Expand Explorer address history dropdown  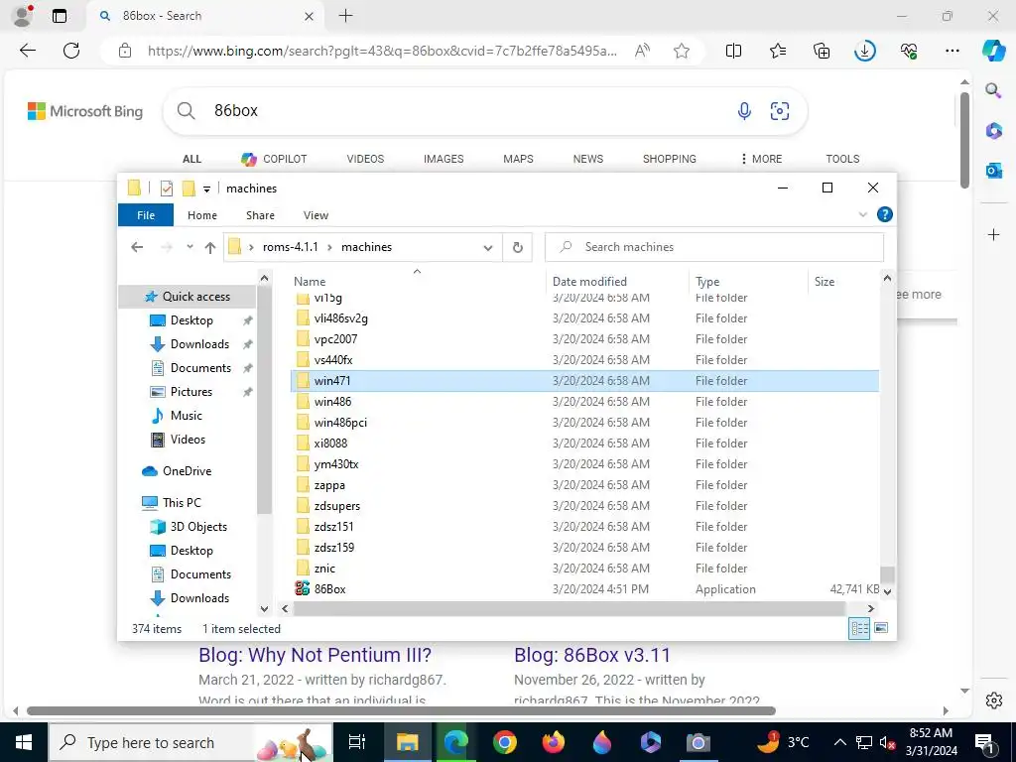(488, 247)
